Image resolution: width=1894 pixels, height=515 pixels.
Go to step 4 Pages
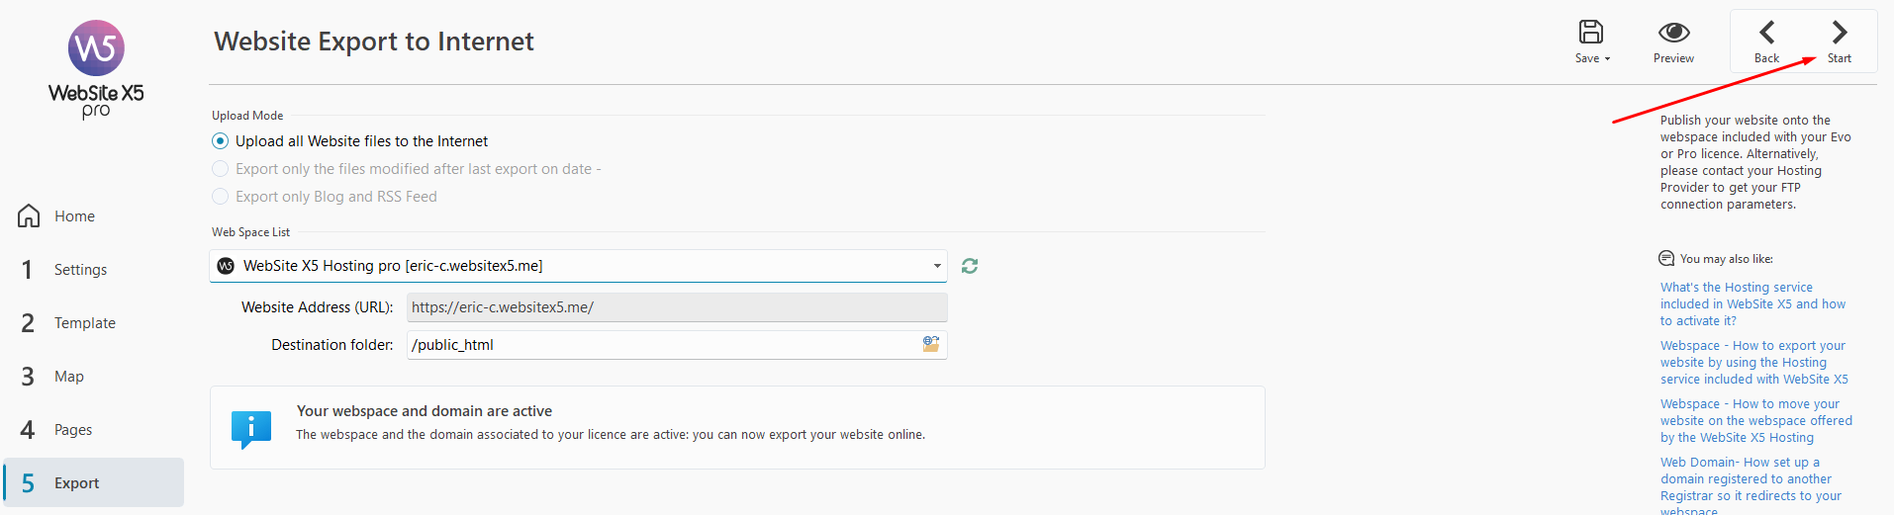[93, 430]
